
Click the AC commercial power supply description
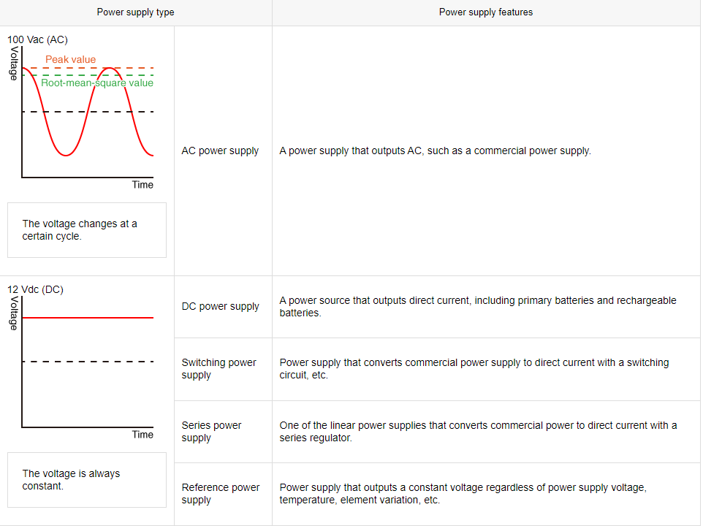435,150
